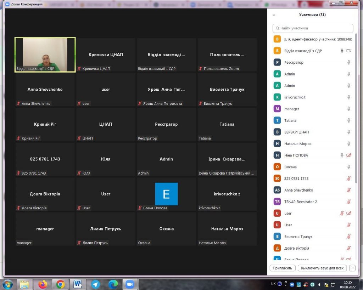Select Наталья Мороз in the participants list
363x290 pixels.
click(x=298, y=144)
